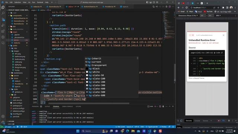238x134 pixels.
Task: Toggle primary sidebar layout icon
Action: point(147,2)
